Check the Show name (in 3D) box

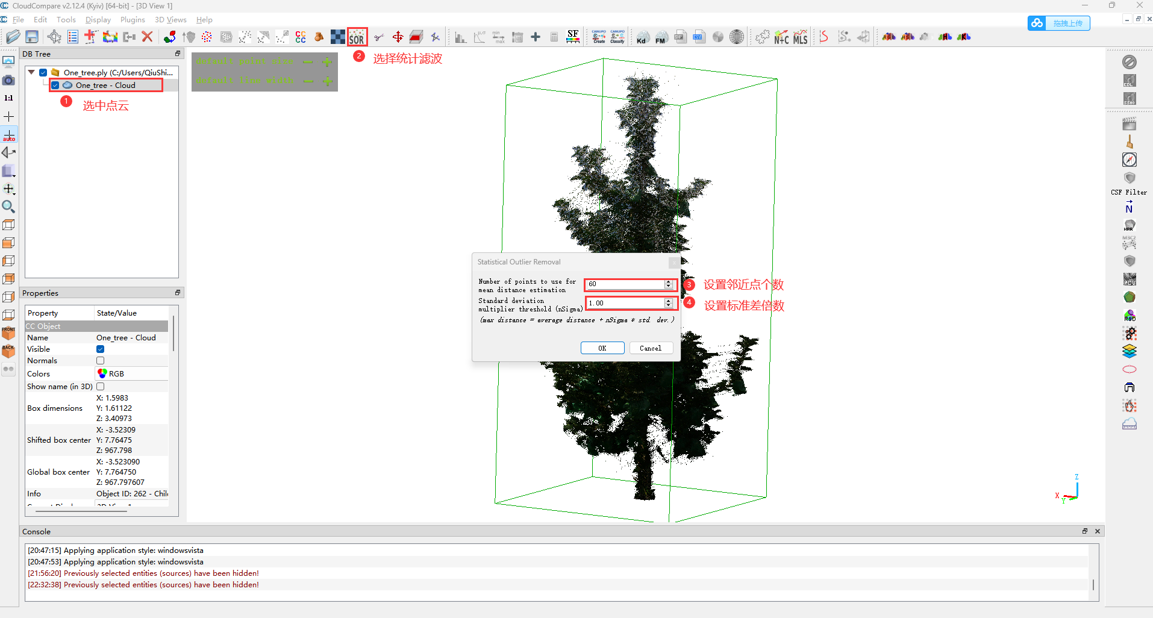pyautogui.click(x=101, y=386)
